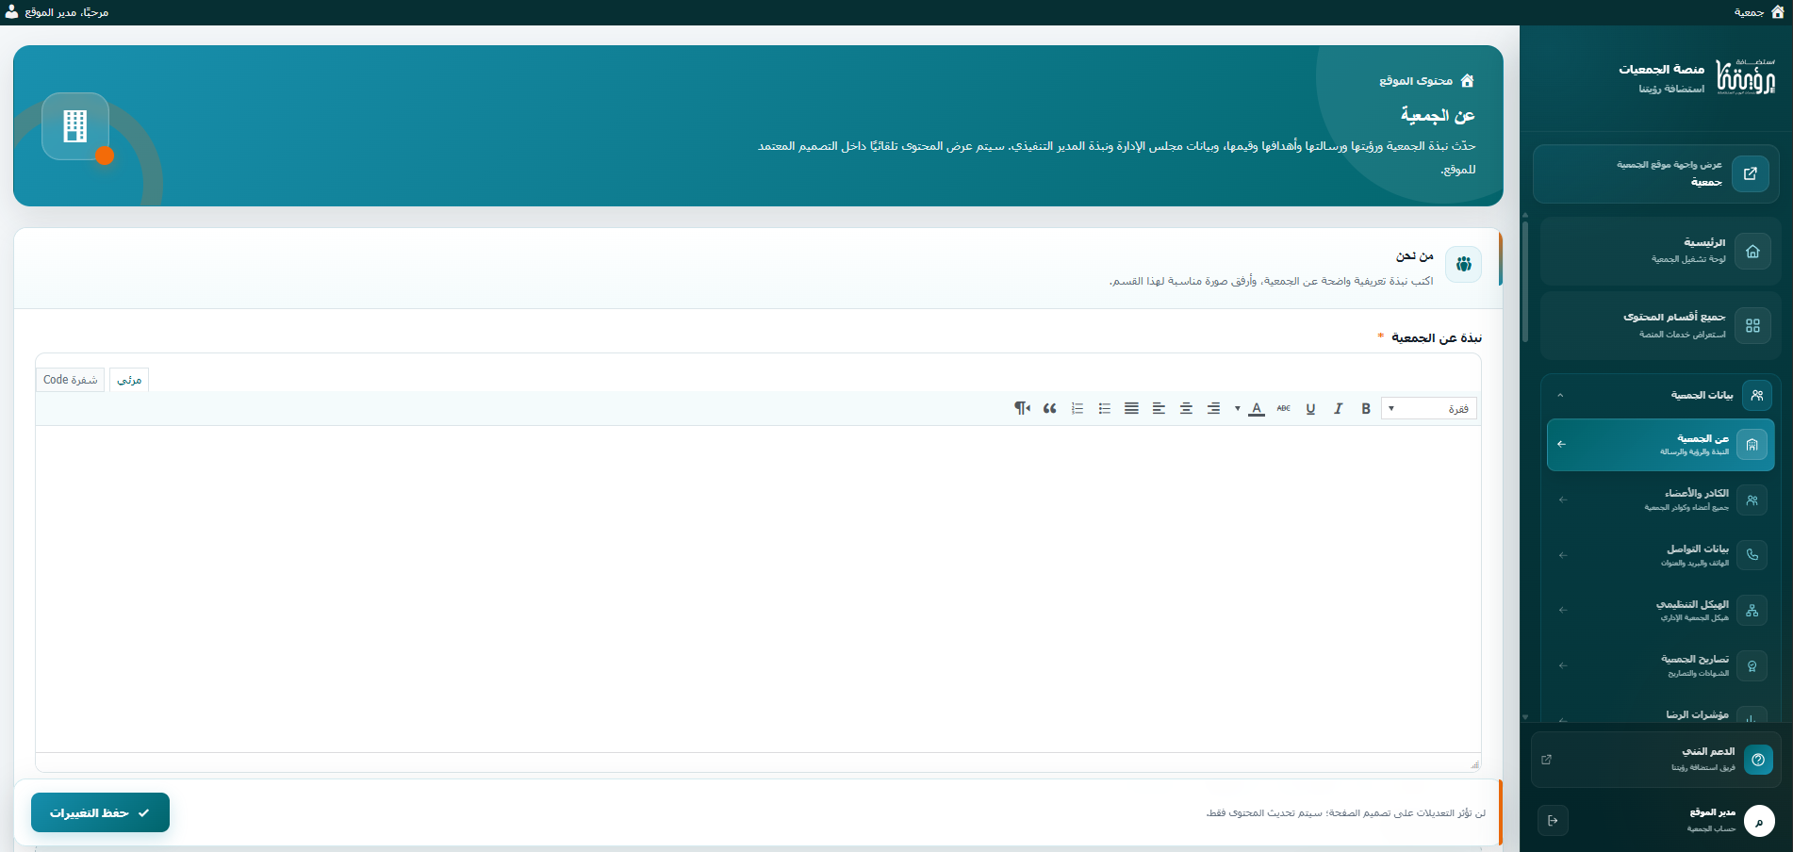Apply strikethrough (ABC) formatting

(1283, 408)
